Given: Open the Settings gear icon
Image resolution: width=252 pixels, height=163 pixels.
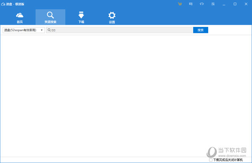Looking at the screenshot, I should 112,15.
